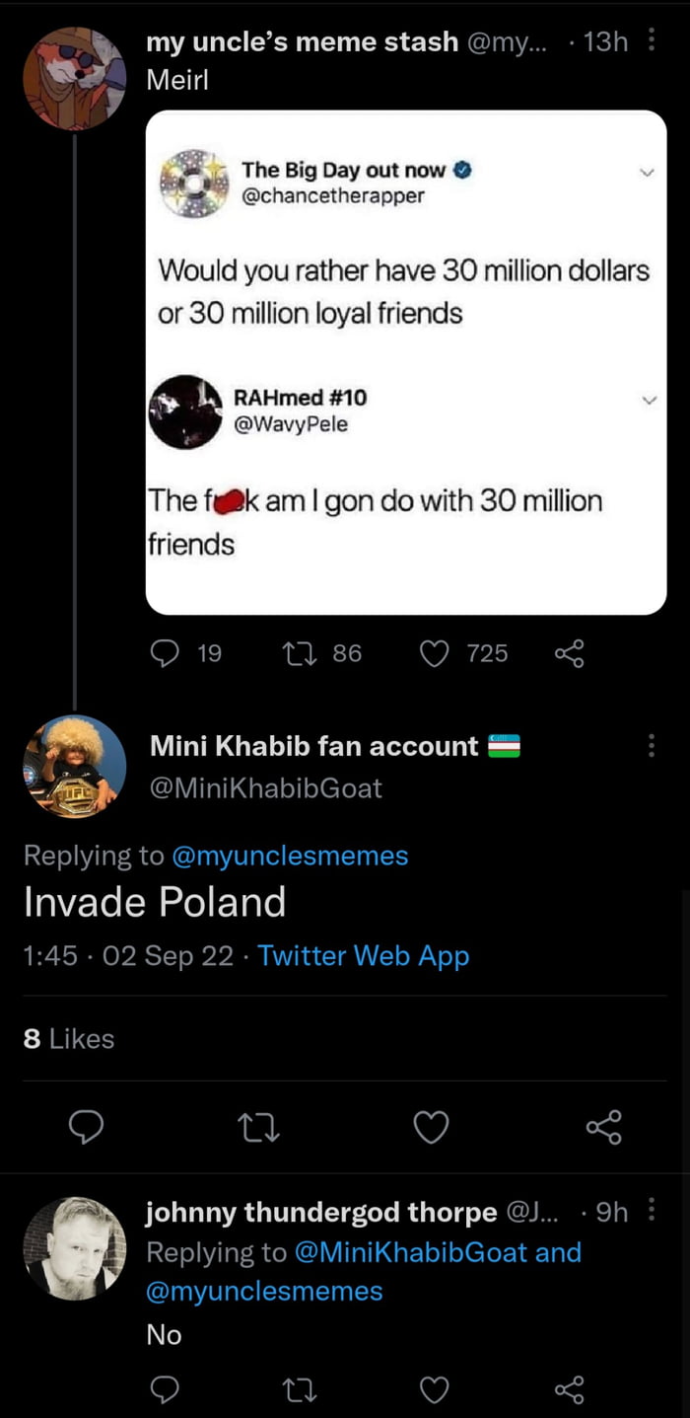Image resolution: width=690 pixels, height=1418 pixels.
Task: Expand the chevron on Chance the Rapper's tweet
Action: (x=648, y=171)
